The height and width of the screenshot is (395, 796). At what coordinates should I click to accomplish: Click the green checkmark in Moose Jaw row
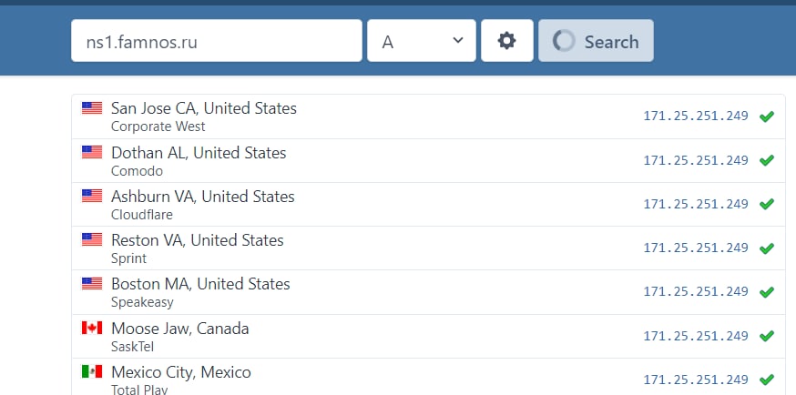click(767, 336)
